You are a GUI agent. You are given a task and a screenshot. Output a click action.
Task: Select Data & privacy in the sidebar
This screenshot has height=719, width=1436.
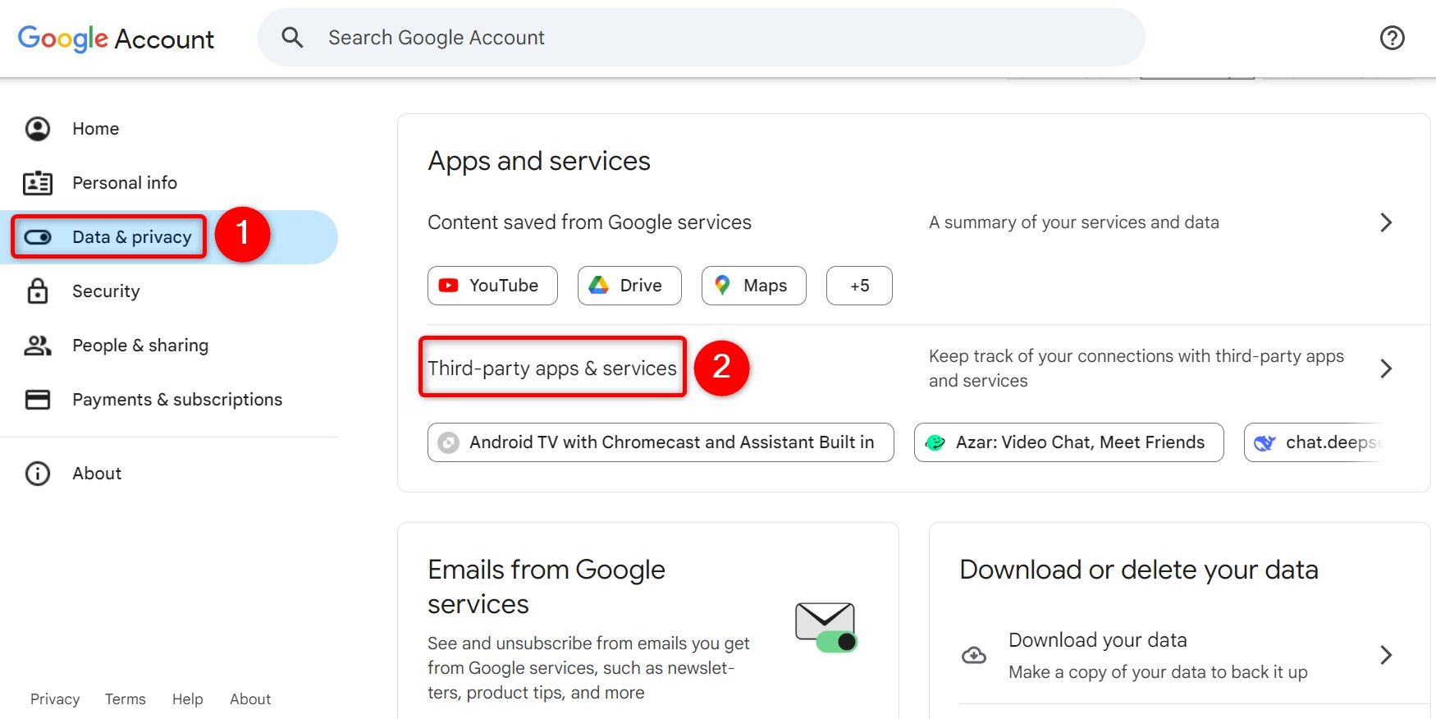tap(131, 237)
